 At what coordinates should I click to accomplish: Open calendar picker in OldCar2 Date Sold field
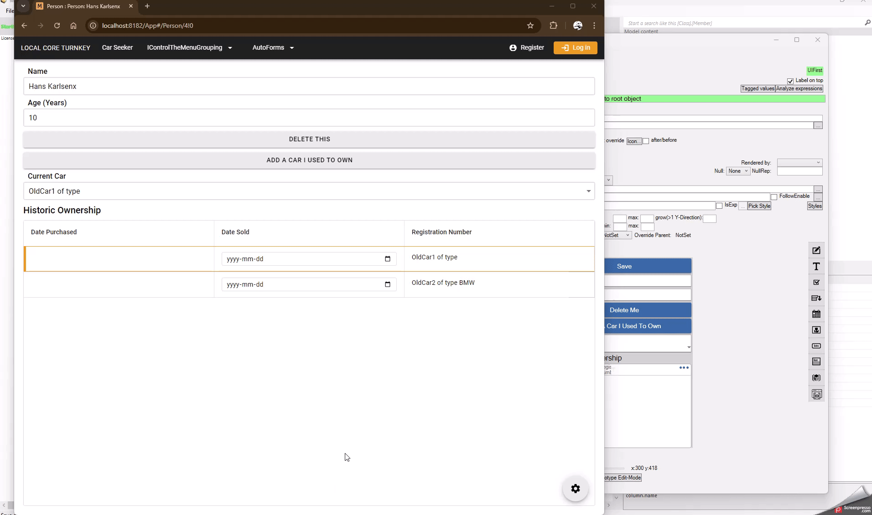pyautogui.click(x=387, y=284)
